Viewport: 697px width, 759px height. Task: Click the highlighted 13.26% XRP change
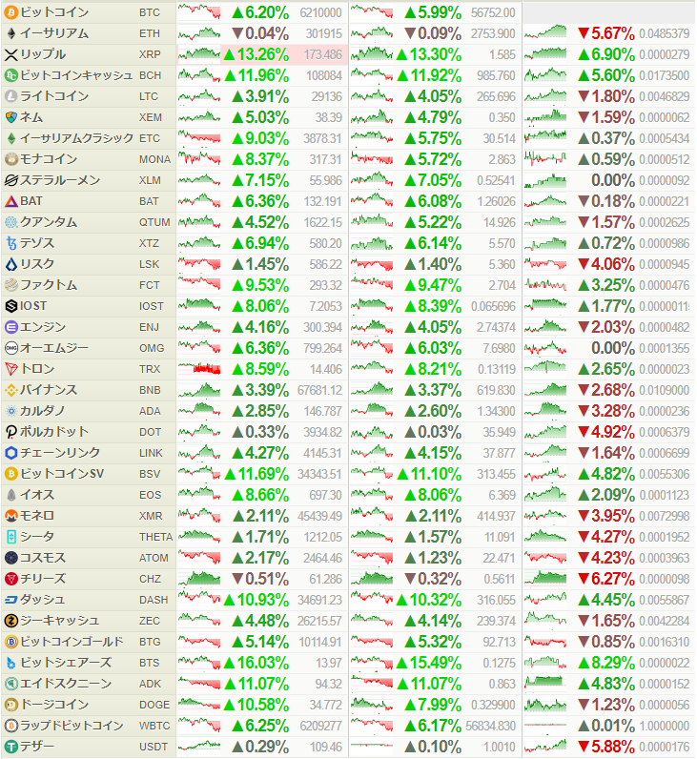(256, 54)
